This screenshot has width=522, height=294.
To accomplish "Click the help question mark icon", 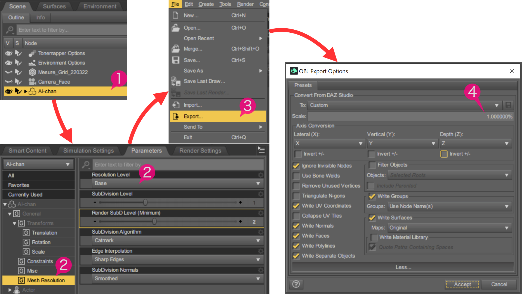I will [x=296, y=284].
